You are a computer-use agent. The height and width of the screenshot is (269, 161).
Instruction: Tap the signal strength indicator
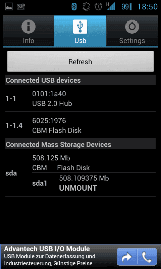tap(111, 6)
